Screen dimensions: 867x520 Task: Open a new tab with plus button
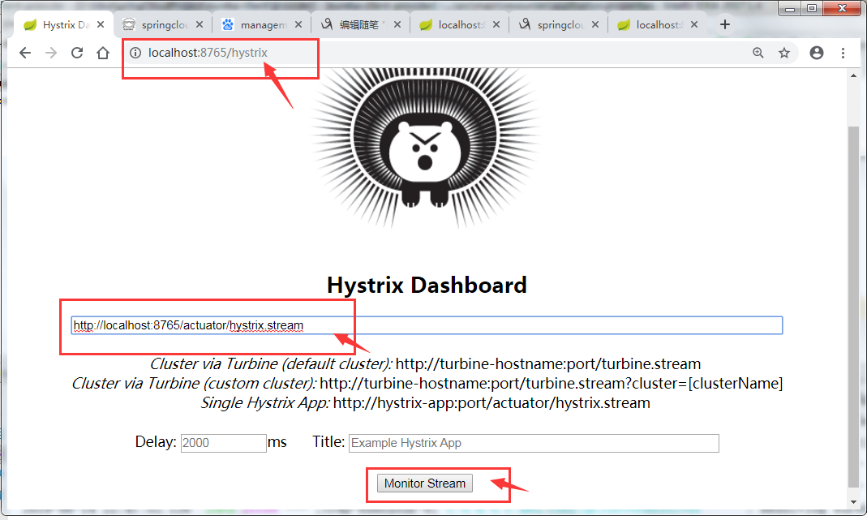tap(725, 24)
